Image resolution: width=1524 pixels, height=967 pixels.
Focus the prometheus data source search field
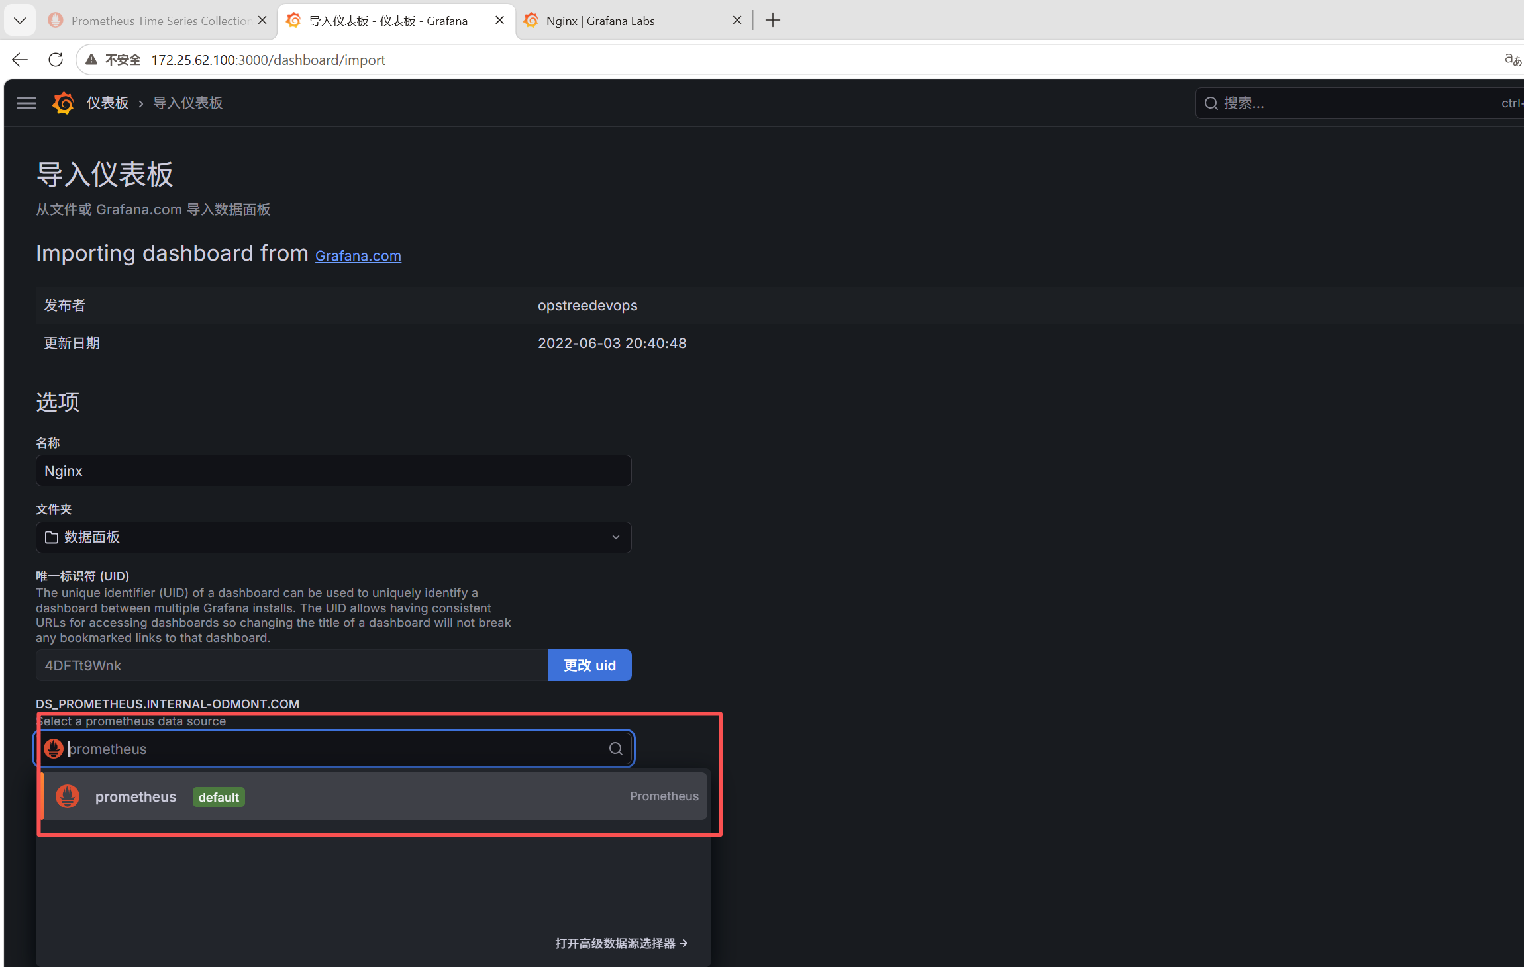click(x=334, y=749)
